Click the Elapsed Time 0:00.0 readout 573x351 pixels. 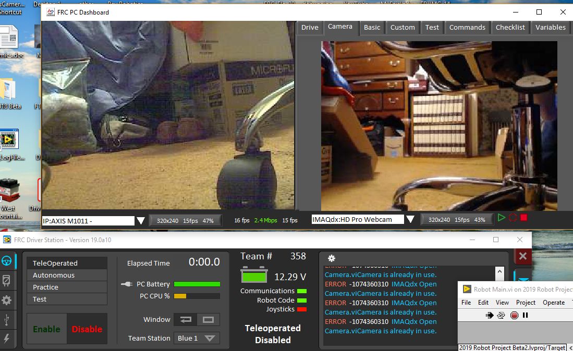click(x=204, y=262)
